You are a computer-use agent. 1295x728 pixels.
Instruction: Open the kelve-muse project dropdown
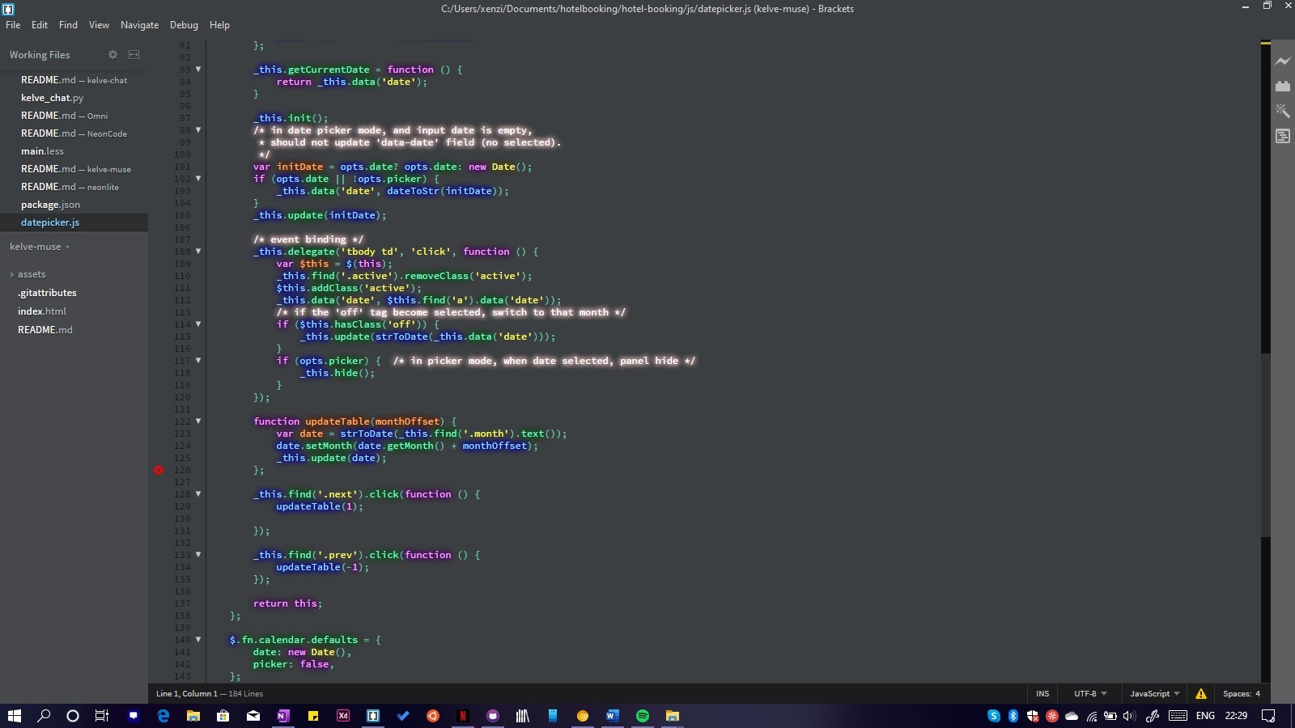tap(40, 247)
